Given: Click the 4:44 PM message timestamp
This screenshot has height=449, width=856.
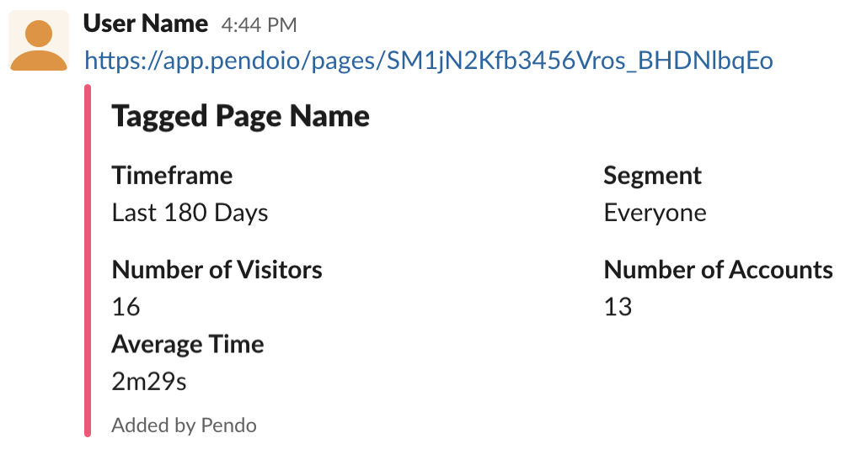Looking at the screenshot, I should (259, 25).
